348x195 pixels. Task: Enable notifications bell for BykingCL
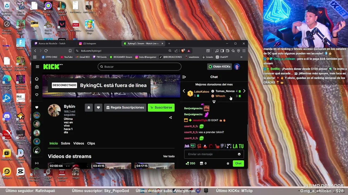[89, 108]
